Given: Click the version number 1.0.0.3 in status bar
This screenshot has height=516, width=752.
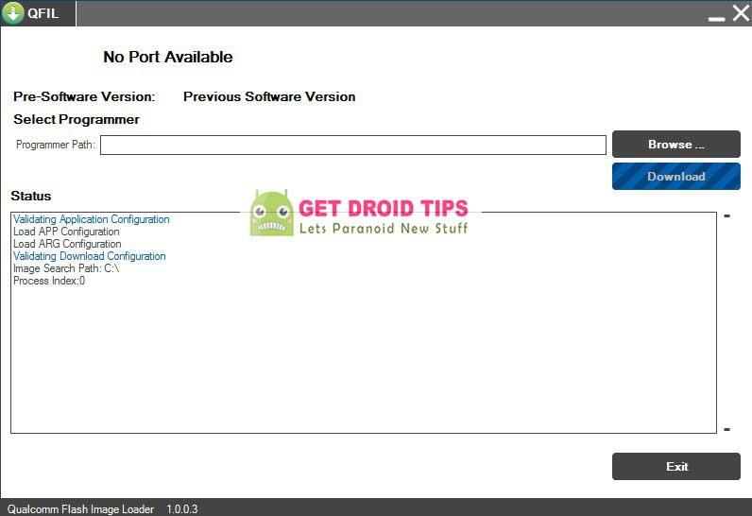Looking at the screenshot, I should point(182,509).
